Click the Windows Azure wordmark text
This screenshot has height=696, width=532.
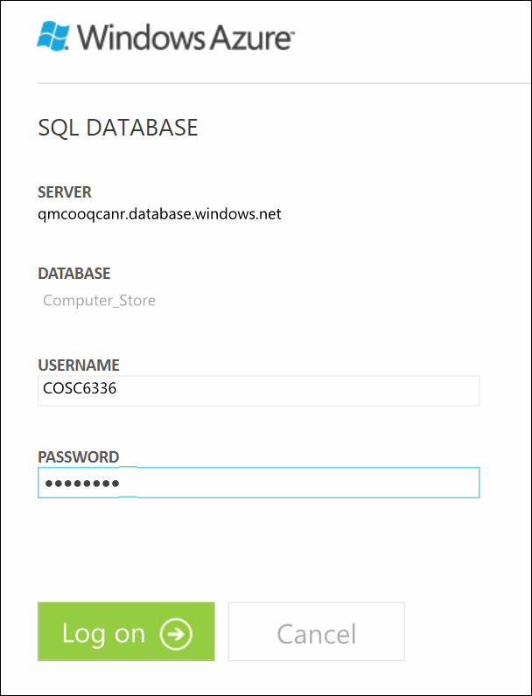[186, 38]
